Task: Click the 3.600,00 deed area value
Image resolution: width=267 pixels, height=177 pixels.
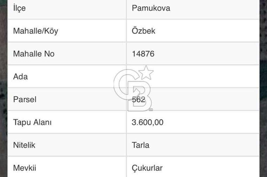Action: pos(147,122)
